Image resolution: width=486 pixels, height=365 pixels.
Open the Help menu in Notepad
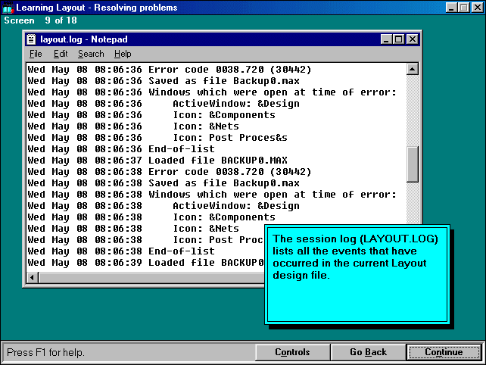(x=123, y=54)
